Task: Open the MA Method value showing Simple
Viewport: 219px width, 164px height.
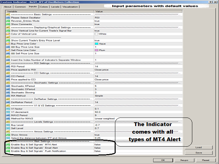Action: click(99, 96)
